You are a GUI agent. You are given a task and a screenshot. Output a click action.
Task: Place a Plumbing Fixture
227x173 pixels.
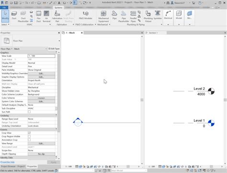(148, 16)
